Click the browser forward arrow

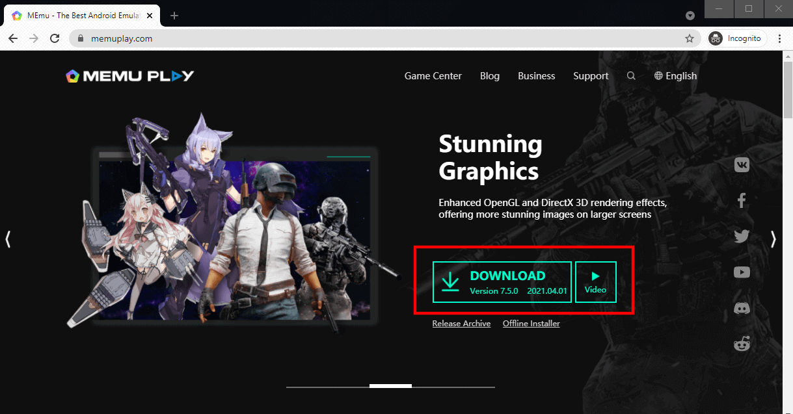34,38
